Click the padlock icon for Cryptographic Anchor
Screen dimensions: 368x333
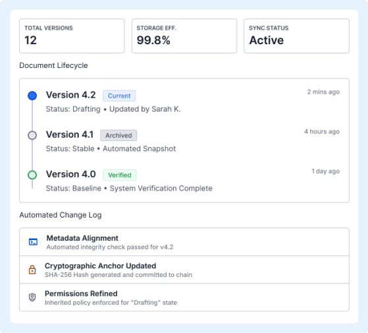(32, 270)
